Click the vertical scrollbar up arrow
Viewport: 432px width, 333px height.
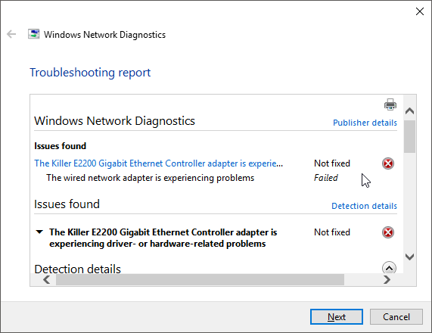point(410,110)
